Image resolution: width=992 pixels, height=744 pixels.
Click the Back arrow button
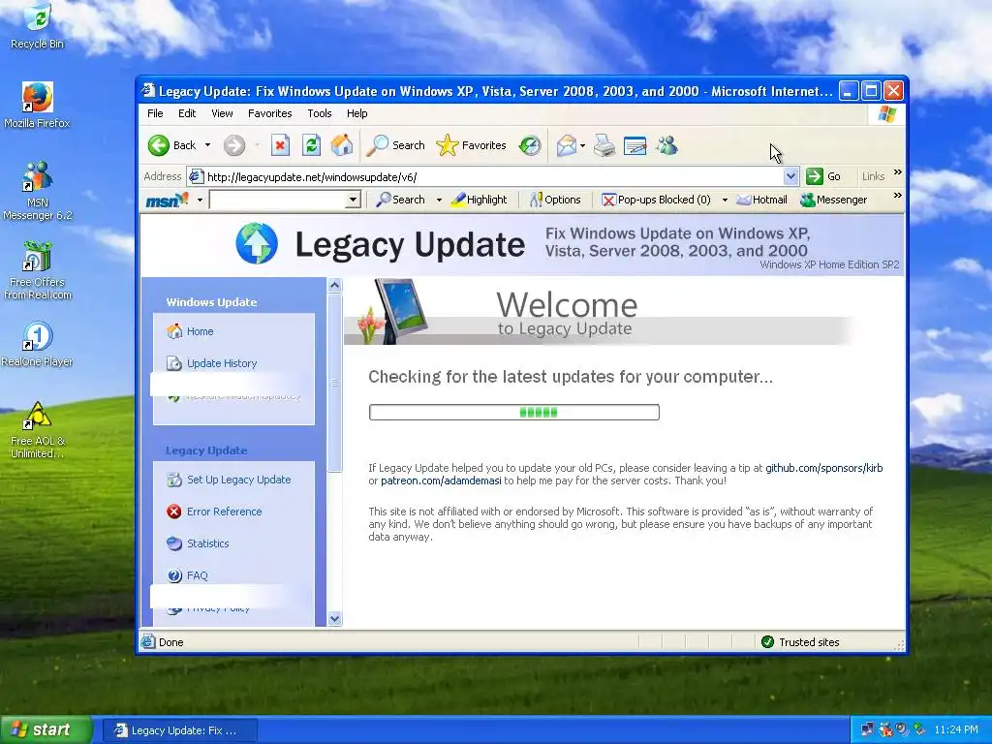(172, 145)
